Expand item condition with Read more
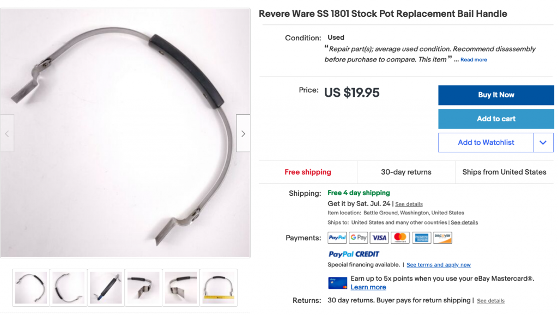Image resolution: width=558 pixels, height=316 pixels. point(474,60)
